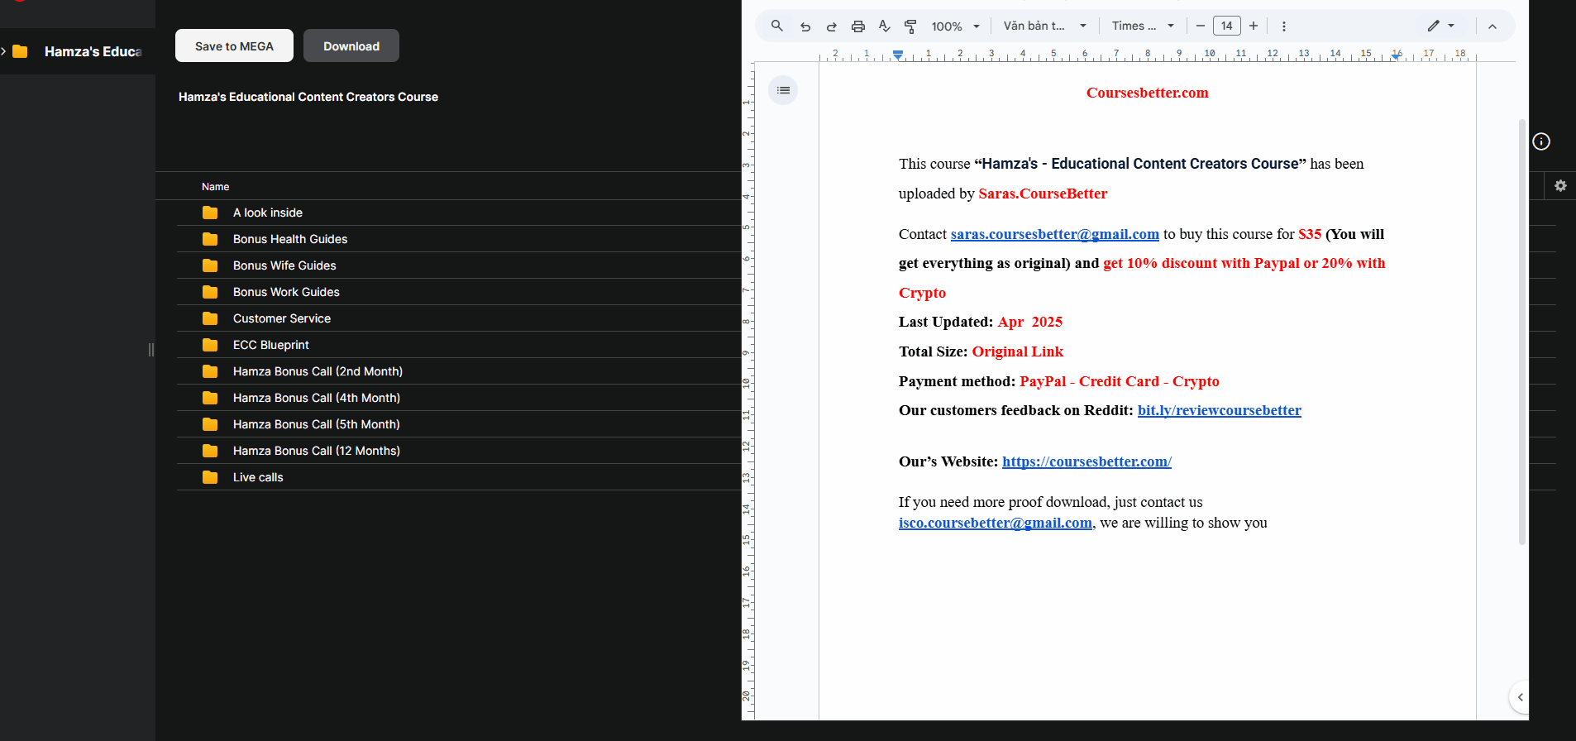Open the Times font family dropdown

(1143, 26)
